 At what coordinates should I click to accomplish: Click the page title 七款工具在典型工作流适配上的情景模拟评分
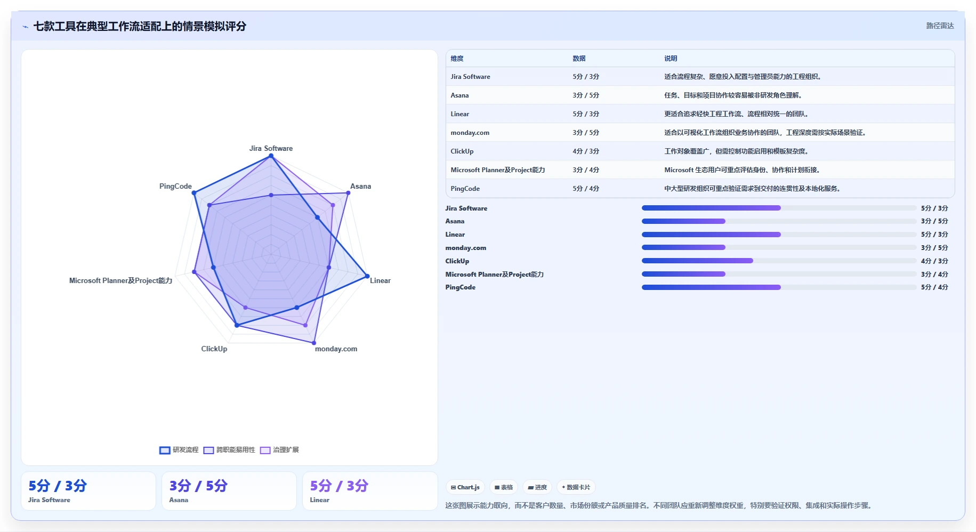(x=140, y=26)
